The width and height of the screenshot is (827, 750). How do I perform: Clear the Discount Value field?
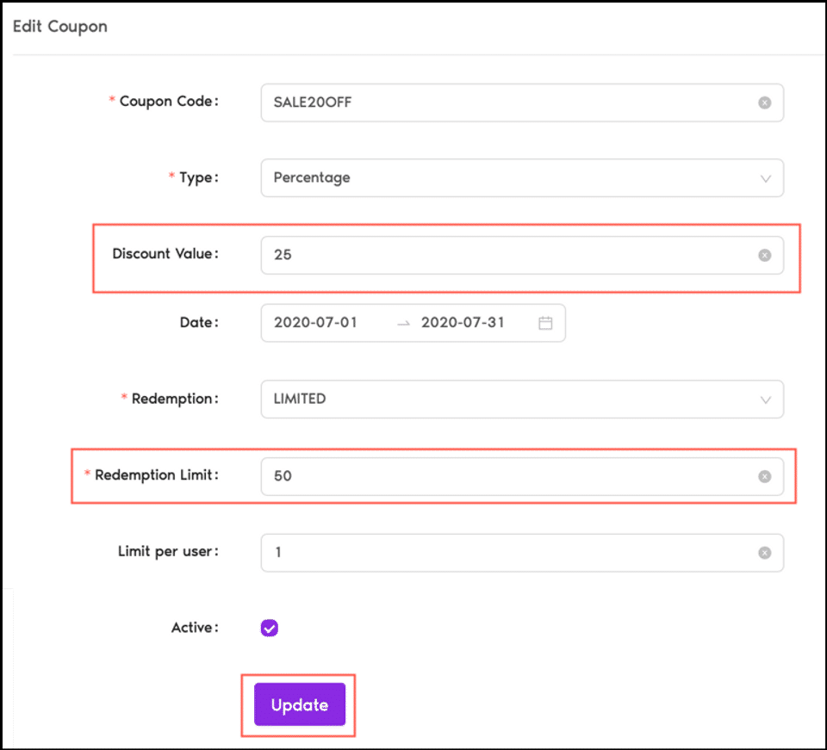764,255
